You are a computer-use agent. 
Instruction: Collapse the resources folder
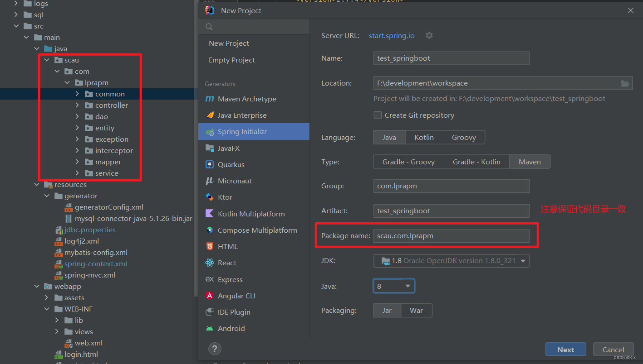[37, 184]
